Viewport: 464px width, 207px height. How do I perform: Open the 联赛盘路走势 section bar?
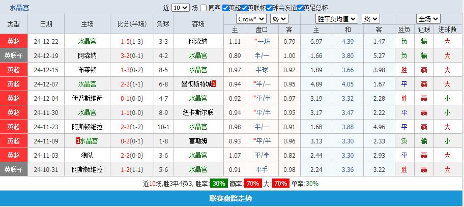[x=231, y=198]
